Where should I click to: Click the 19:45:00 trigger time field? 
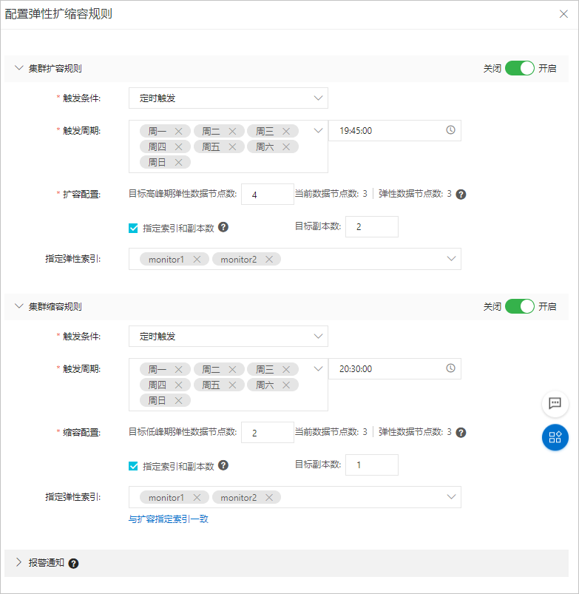click(395, 131)
